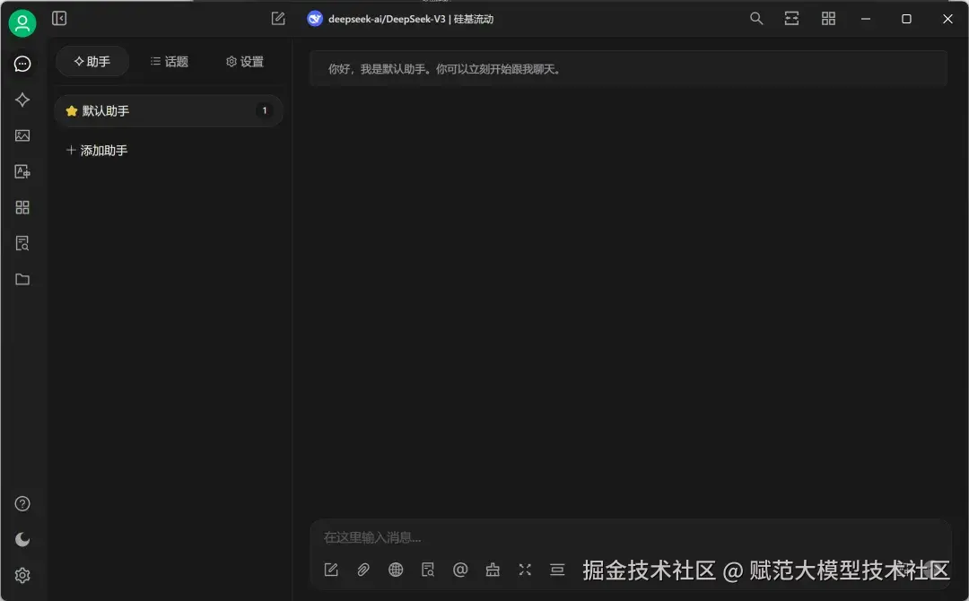Expand the input box to fullscreen
Image resolution: width=969 pixels, height=601 pixels.
[525, 570]
